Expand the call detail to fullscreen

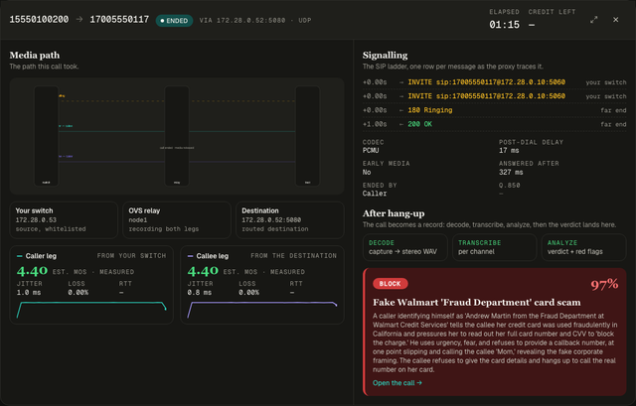(x=594, y=20)
